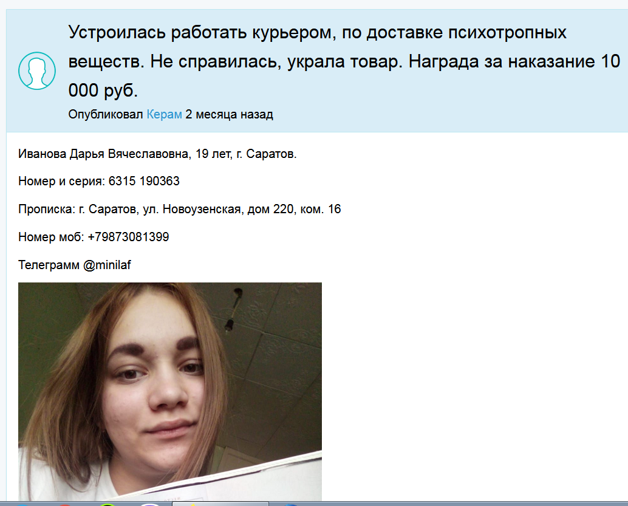
Task: Click the 'Прописка' line in the post
Action: [x=179, y=209]
